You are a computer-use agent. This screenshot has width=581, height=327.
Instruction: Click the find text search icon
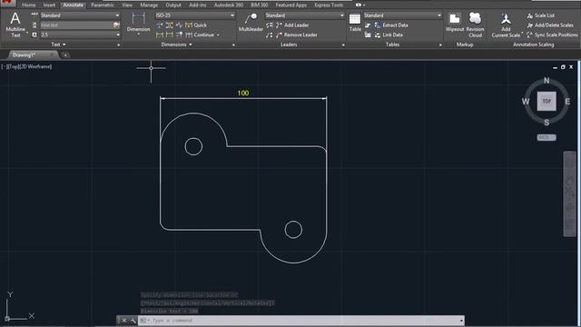116,25
